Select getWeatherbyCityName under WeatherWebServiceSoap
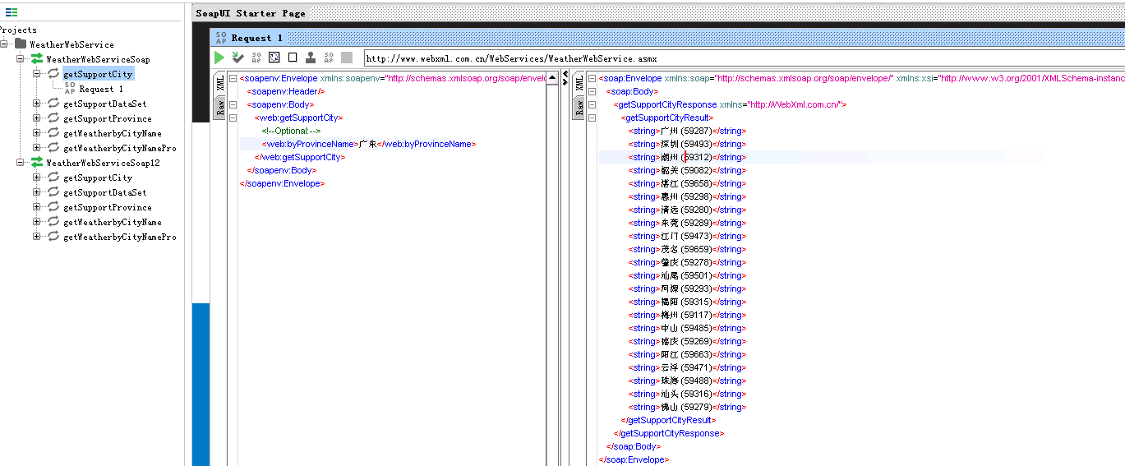Viewport: 1125px width, 466px height. [113, 133]
